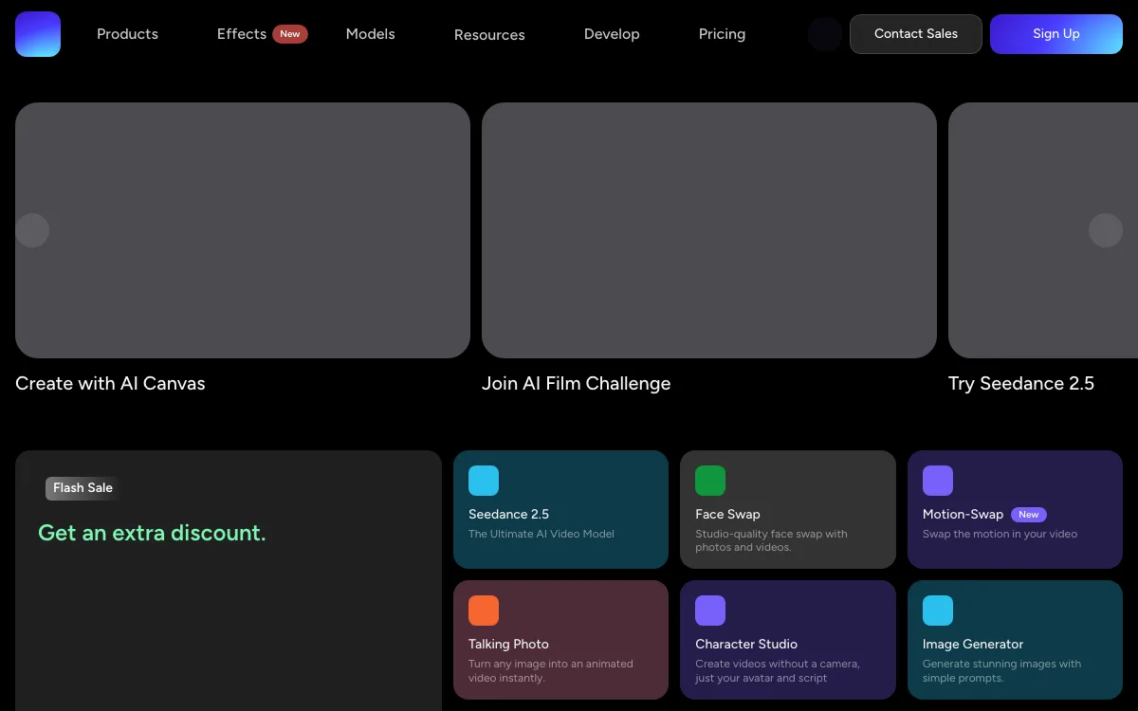This screenshot has height=711, width=1138.
Task: Click the 'Image Generator' card title
Action: tap(974, 645)
